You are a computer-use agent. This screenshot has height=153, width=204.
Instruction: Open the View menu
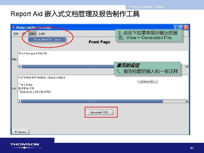(32, 33)
